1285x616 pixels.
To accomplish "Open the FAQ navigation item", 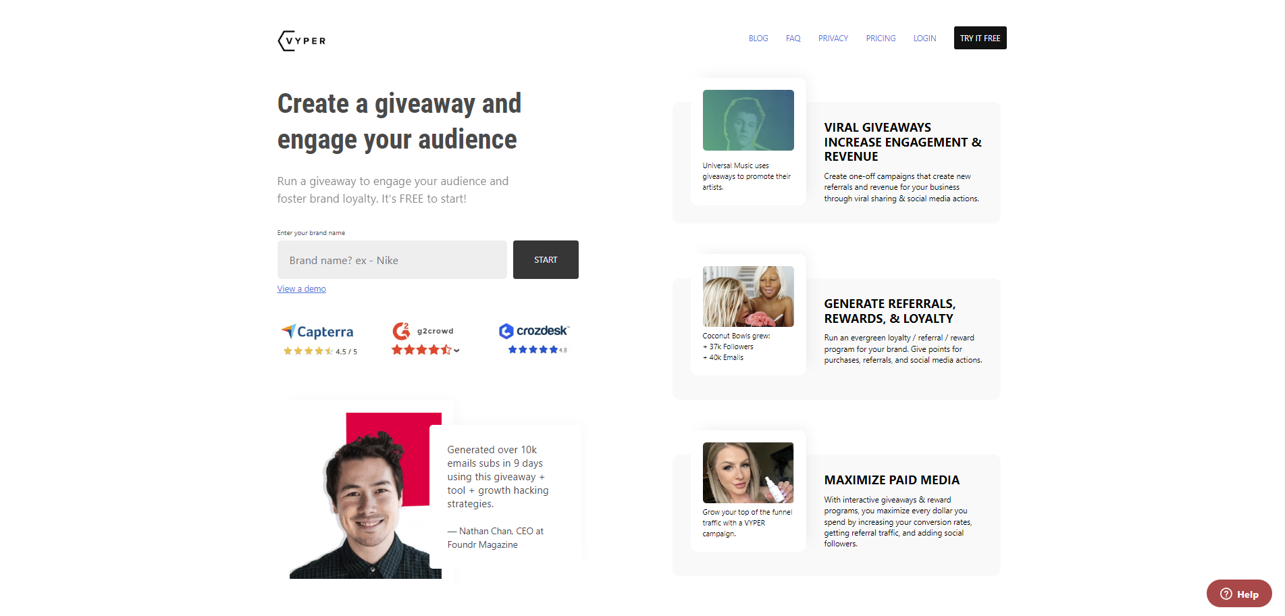I will pyautogui.click(x=793, y=38).
